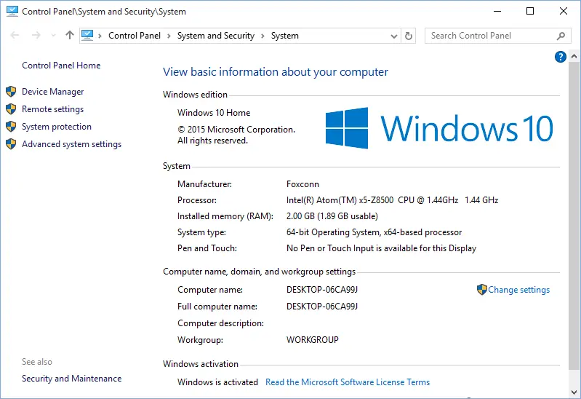This screenshot has width=581, height=399.
Task: Open System protection link
Action: pos(57,127)
